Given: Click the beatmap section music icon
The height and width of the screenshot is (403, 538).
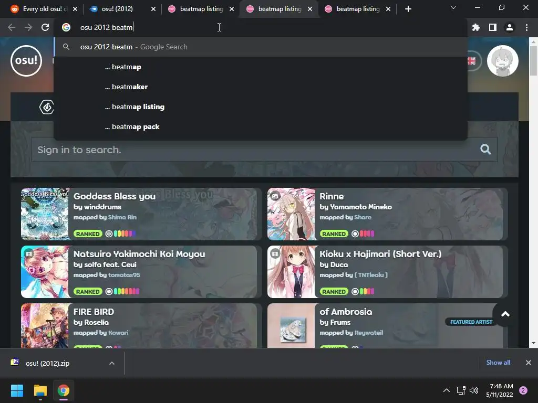Looking at the screenshot, I should point(47,107).
